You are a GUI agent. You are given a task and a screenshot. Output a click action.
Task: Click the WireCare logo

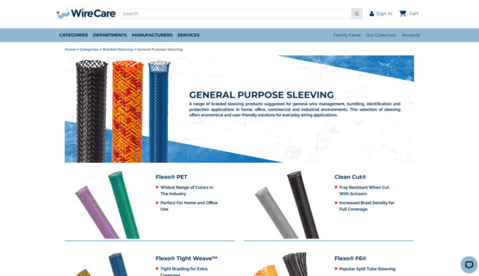pyautogui.click(x=86, y=13)
